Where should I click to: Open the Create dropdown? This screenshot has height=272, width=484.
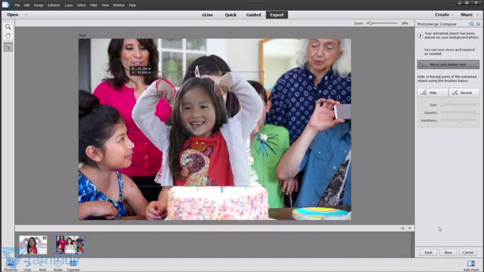pyautogui.click(x=444, y=15)
